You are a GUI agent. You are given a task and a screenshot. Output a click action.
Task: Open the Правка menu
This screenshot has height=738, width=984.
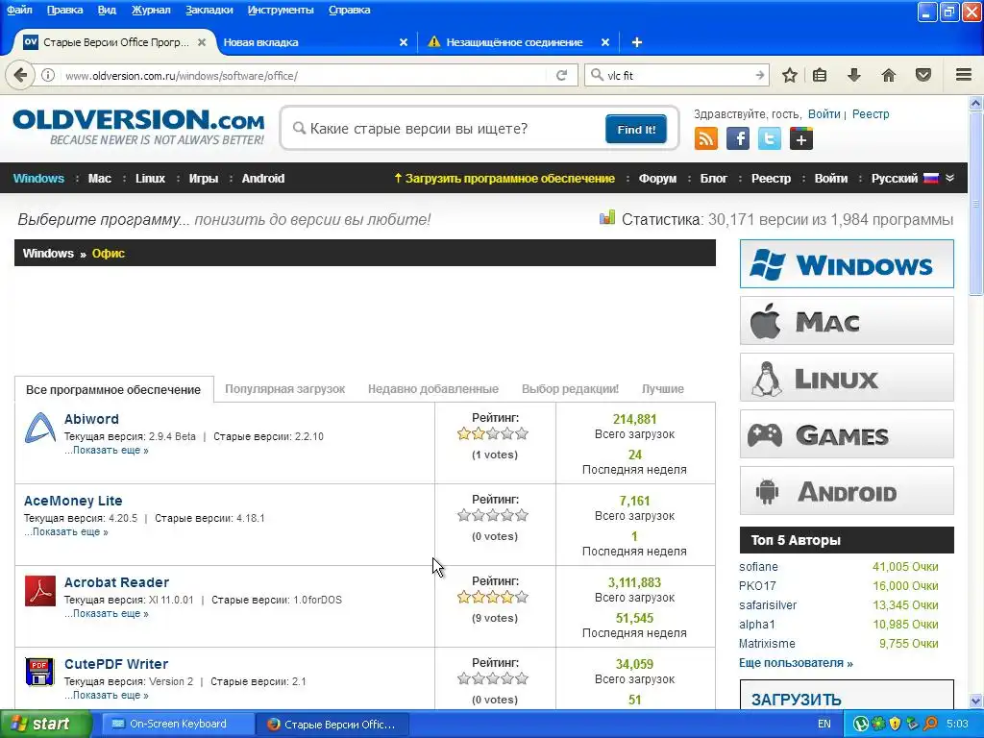tap(64, 10)
